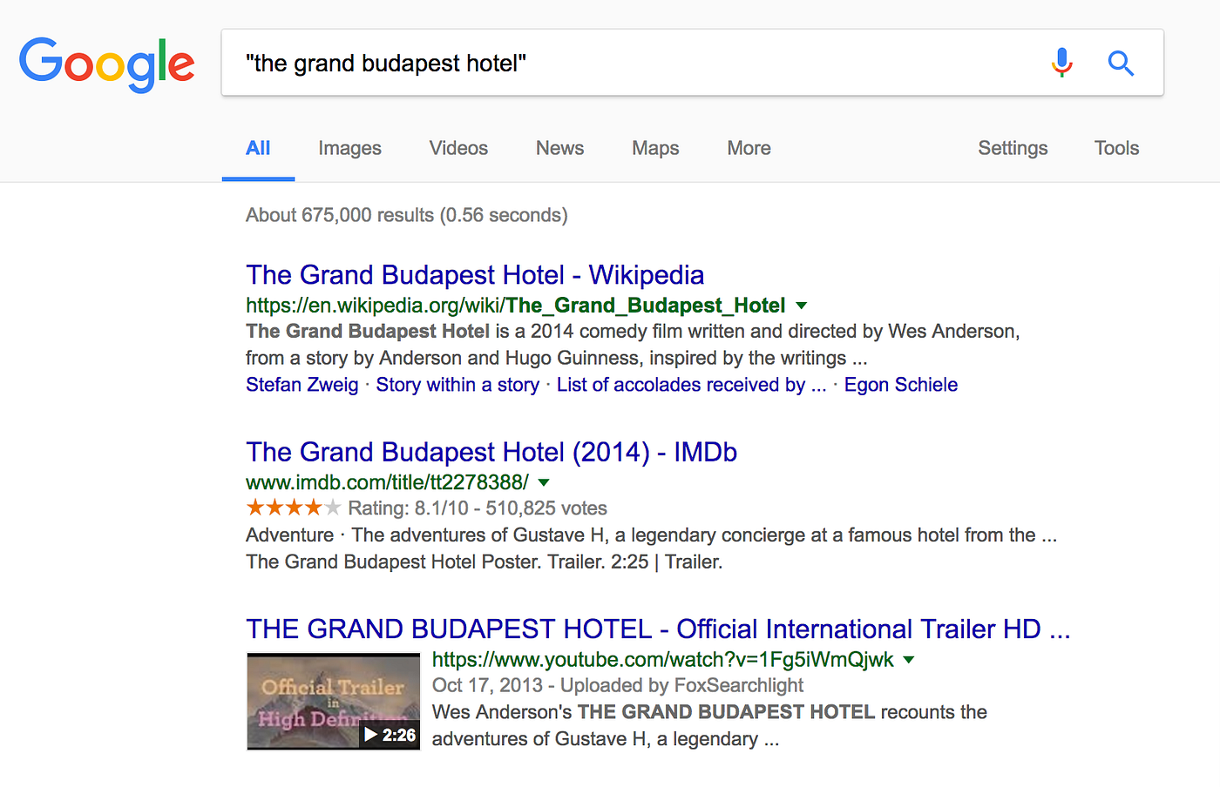
Task: Open the dropdown arrow next to the IMDb URL
Action: 543,482
